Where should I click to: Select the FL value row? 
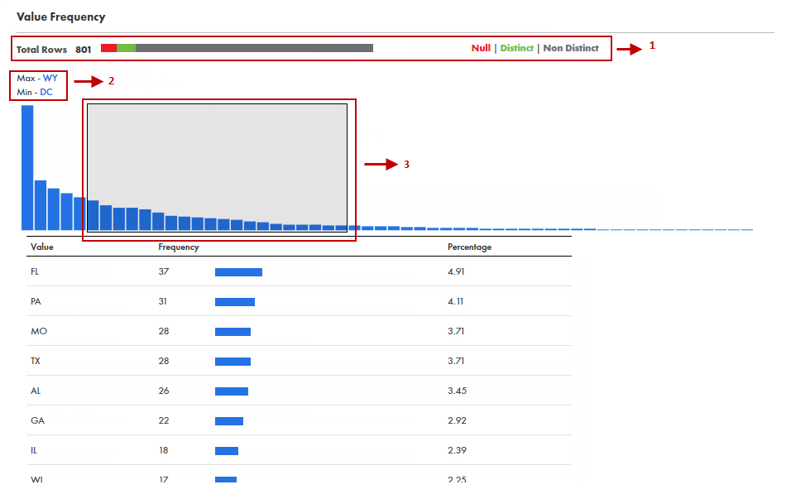click(299, 271)
